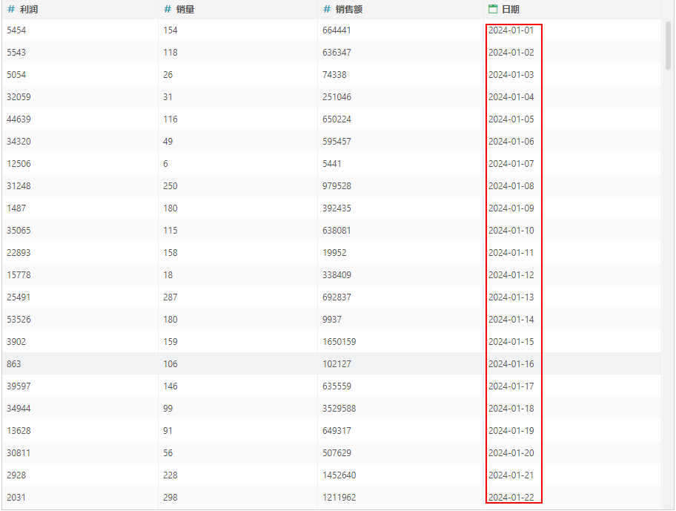Click the 利润 cell 22893
The width and height of the screenshot is (676, 511).
[19, 253]
